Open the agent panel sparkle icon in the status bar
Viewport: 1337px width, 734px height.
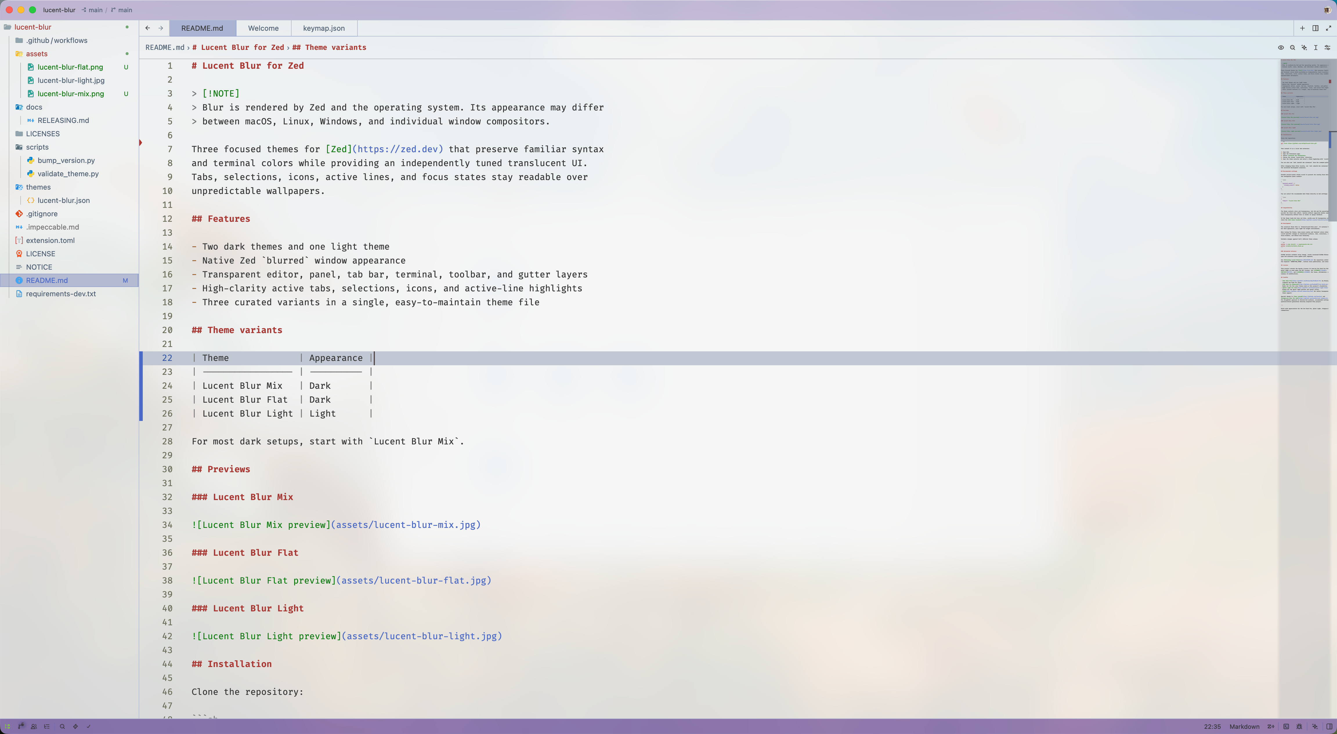pyautogui.click(x=1315, y=726)
